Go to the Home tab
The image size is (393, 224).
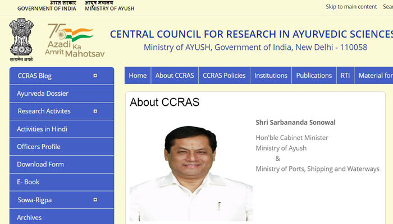(138, 75)
